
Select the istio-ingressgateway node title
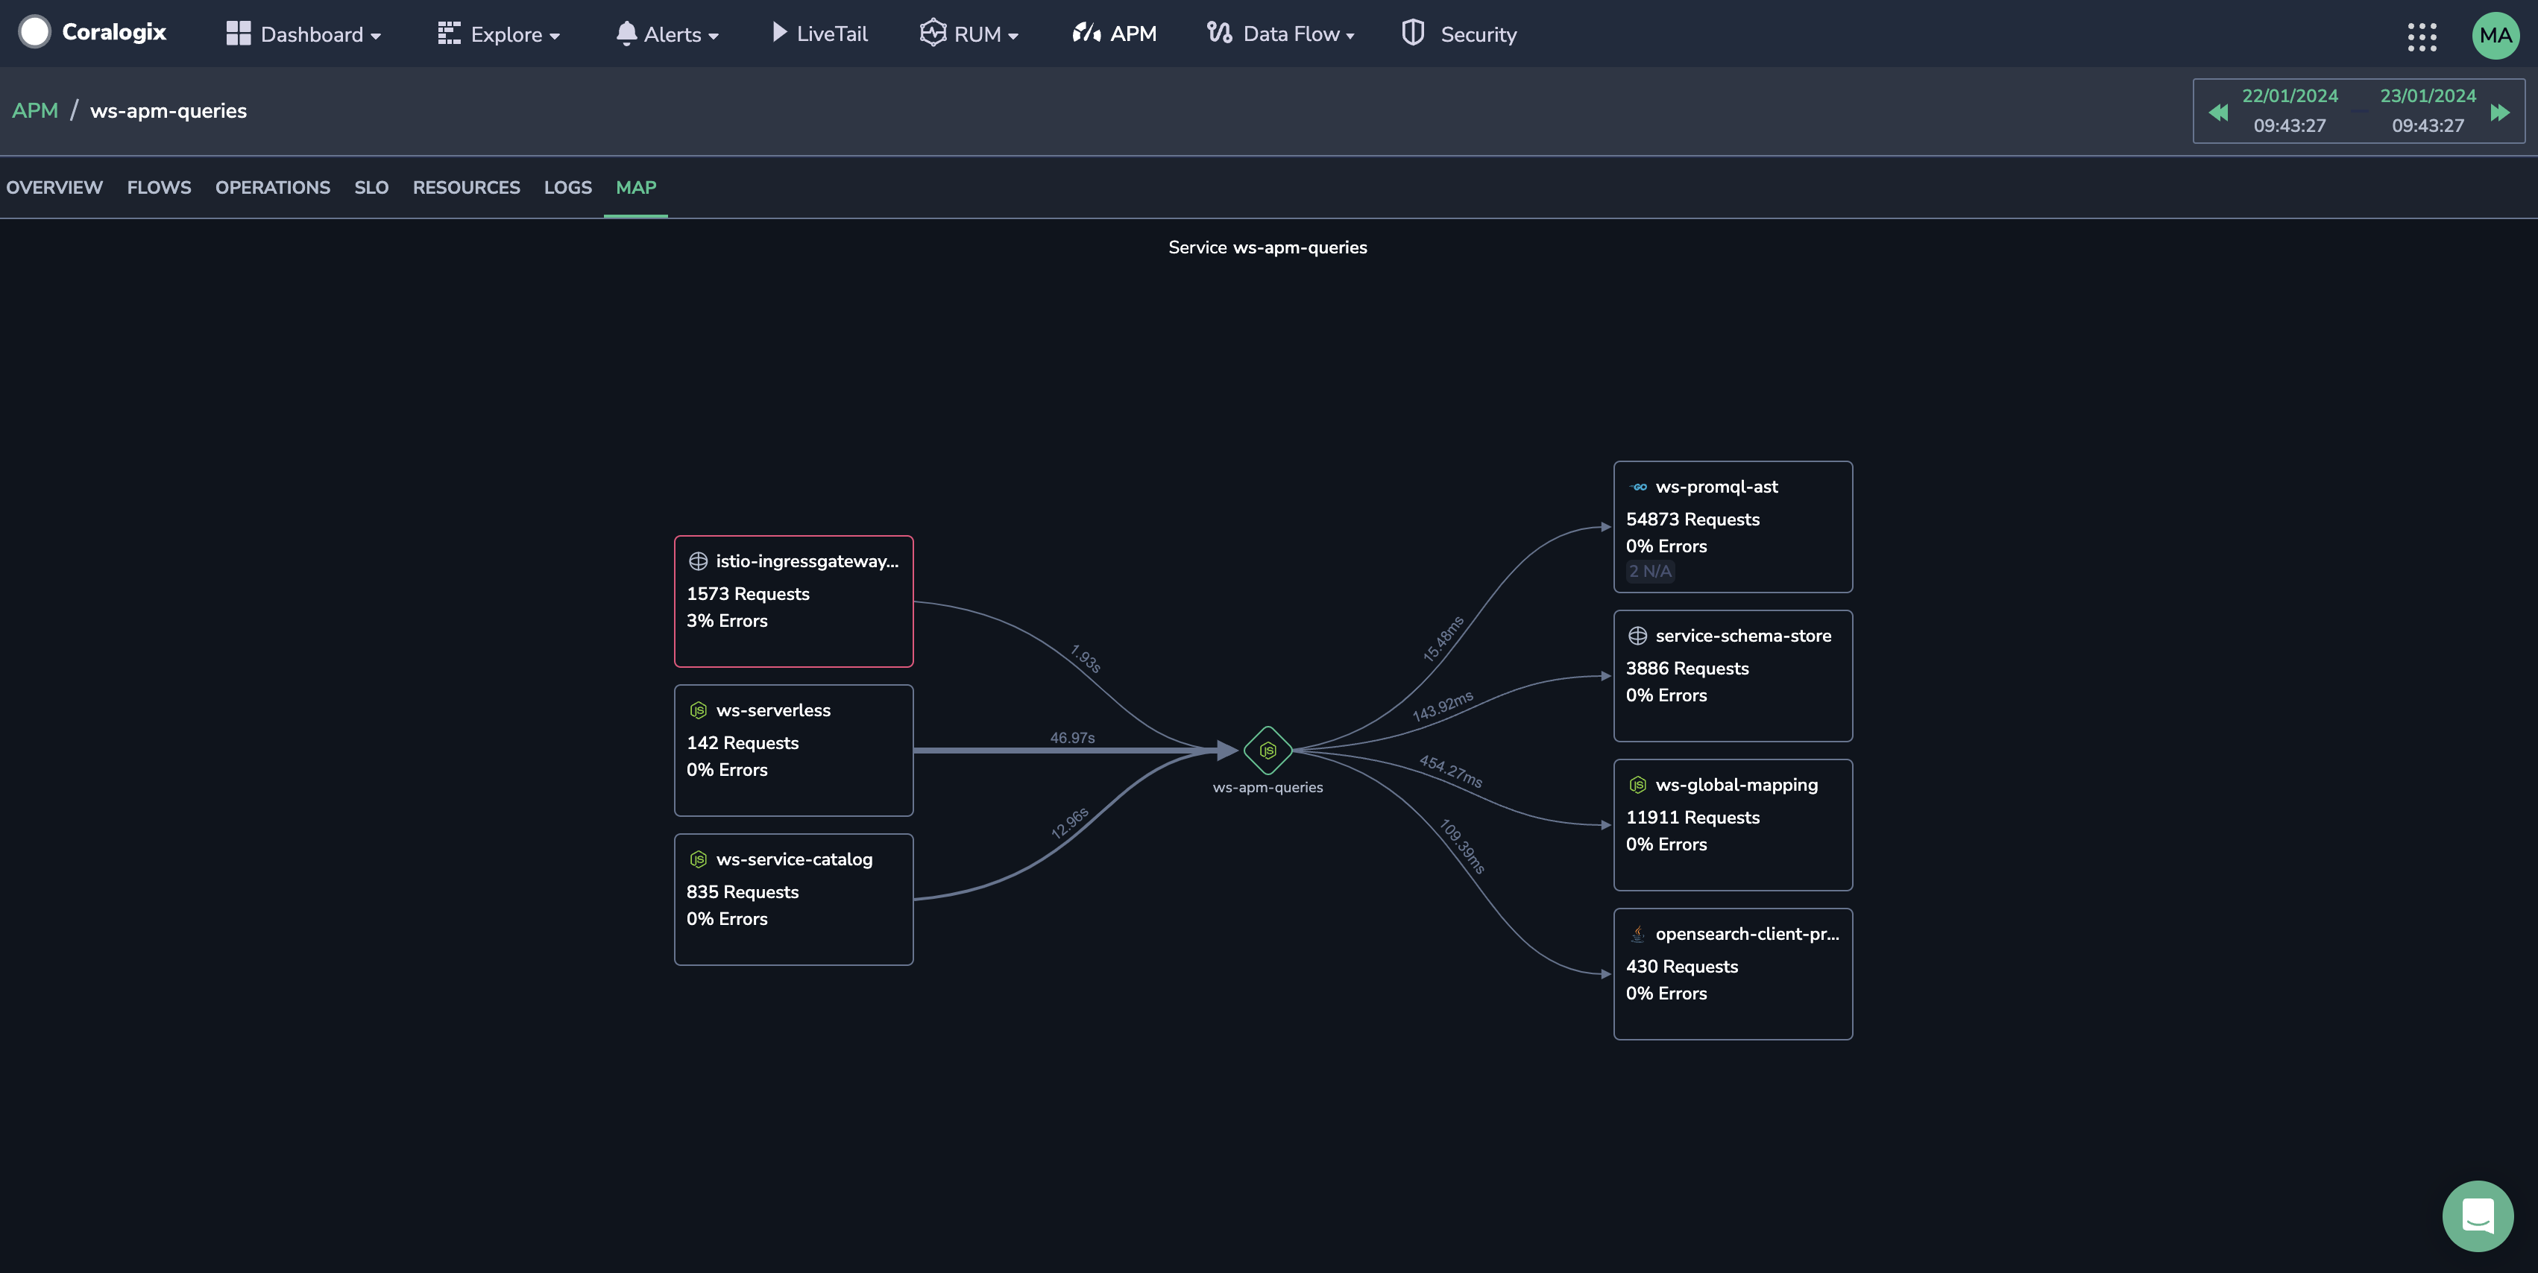click(807, 561)
